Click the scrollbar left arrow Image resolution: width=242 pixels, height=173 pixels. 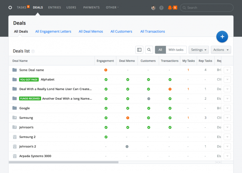pyautogui.click(x=217, y=162)
